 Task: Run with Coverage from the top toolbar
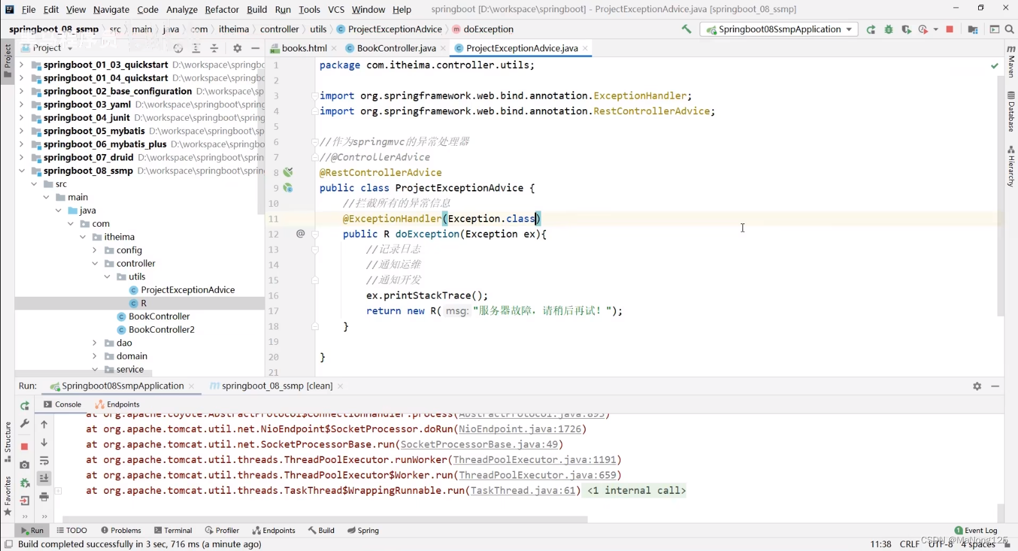click(906, 30)
